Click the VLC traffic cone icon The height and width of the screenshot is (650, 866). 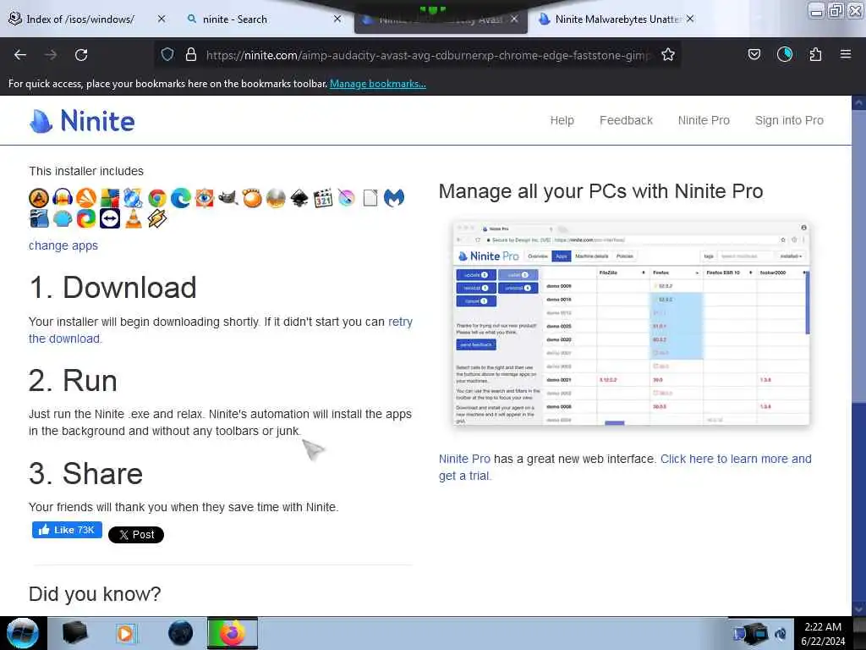tap(133, 219)
